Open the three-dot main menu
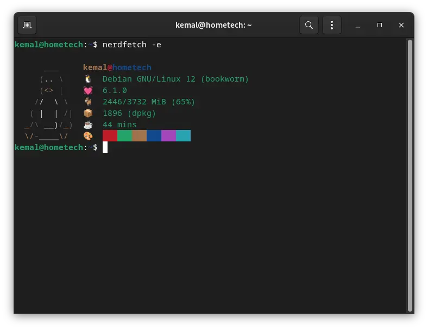The image size is (428, 329). 332,25
